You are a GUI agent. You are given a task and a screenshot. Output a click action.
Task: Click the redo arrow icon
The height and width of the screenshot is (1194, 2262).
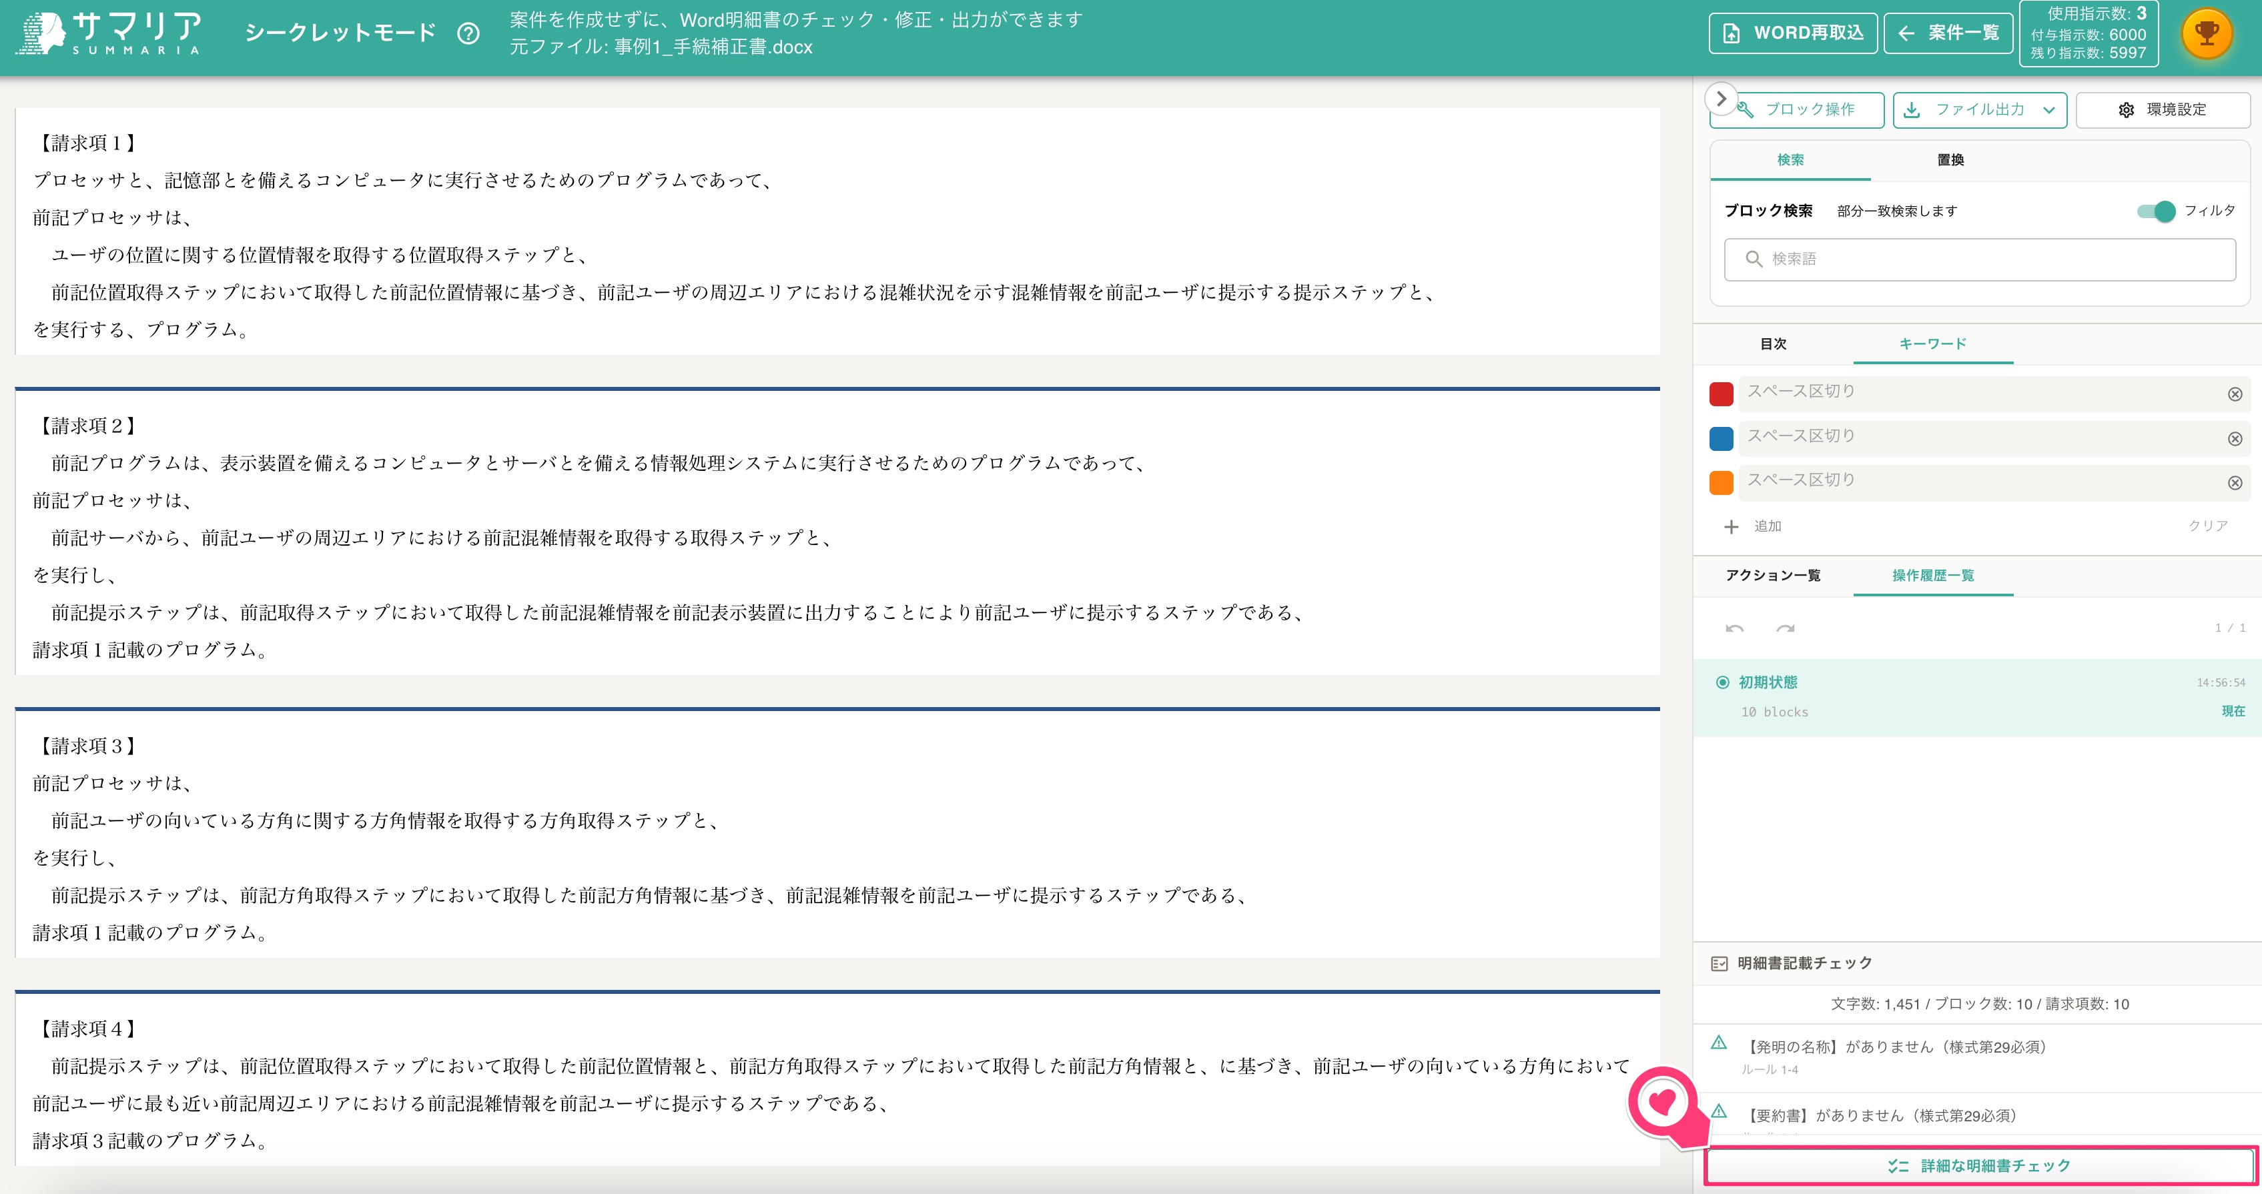(1785, 628)
